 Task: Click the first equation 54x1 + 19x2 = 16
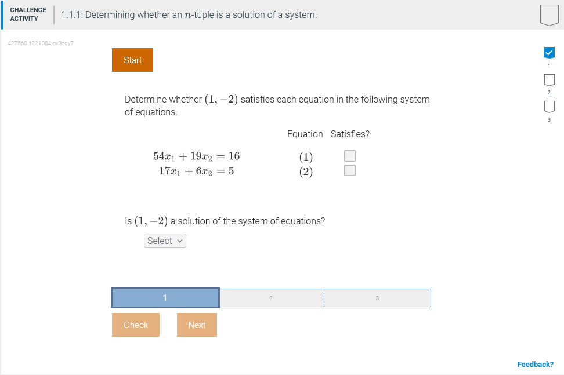[196, 156]
